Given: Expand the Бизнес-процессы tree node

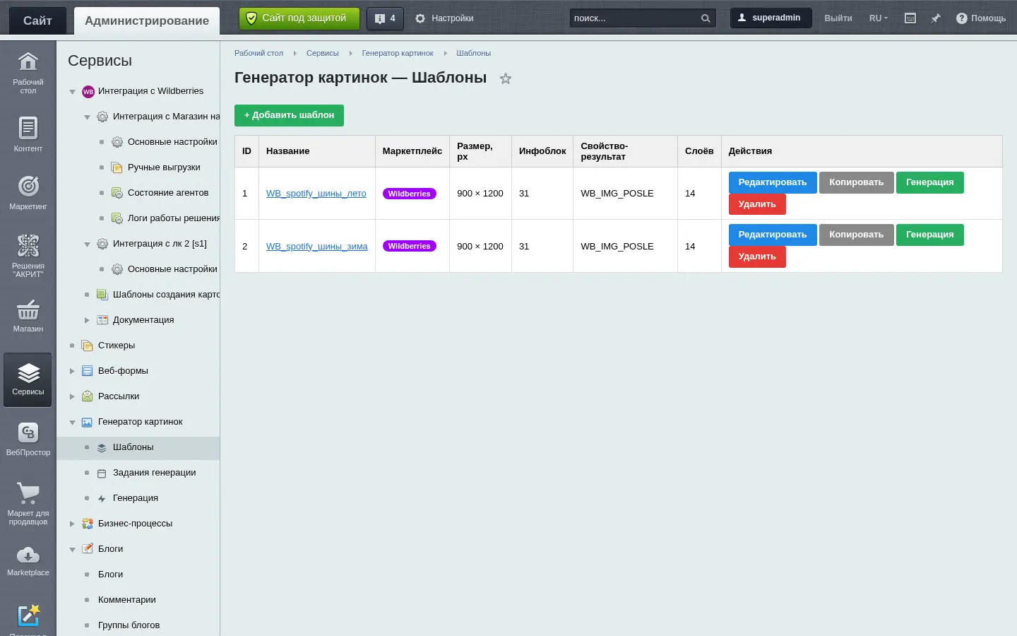Looking at the screenshot, I should point(72,524).
